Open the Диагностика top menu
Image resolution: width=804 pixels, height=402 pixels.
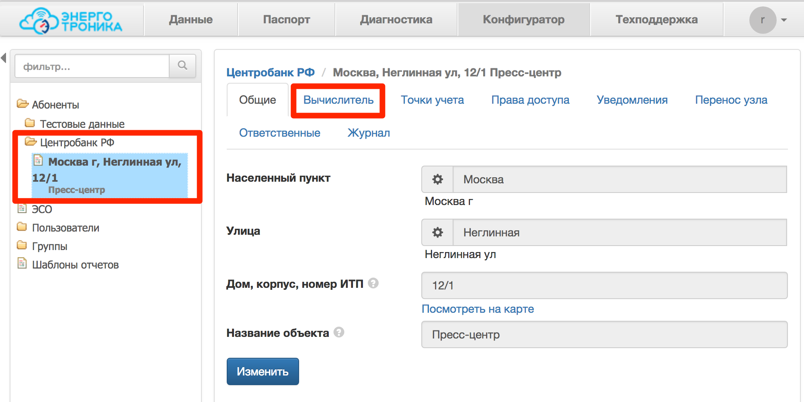tap(396, 19)
